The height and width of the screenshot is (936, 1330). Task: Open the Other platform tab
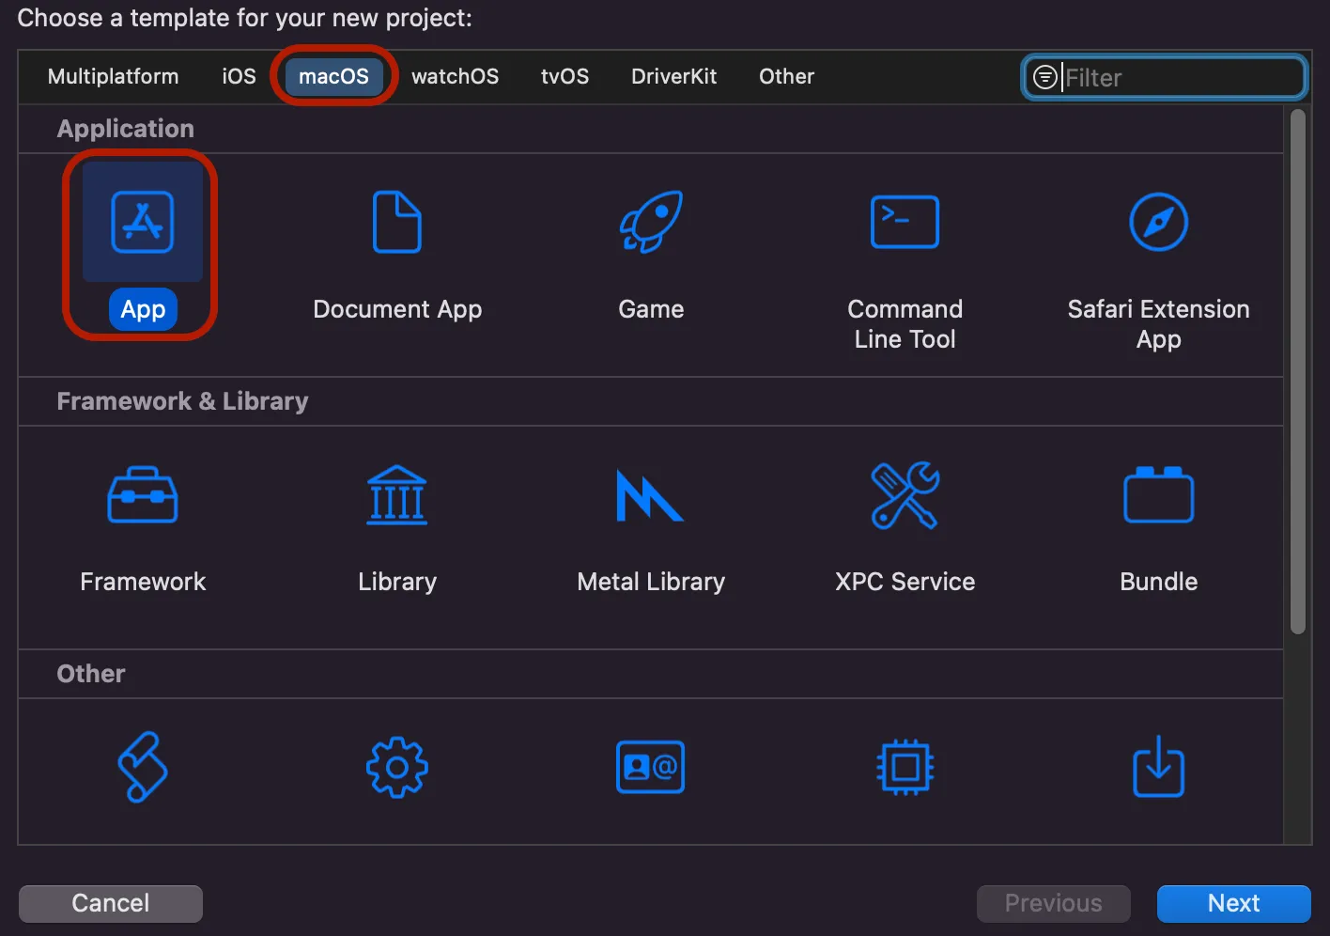pyautogui.click(x=786, y=77)
